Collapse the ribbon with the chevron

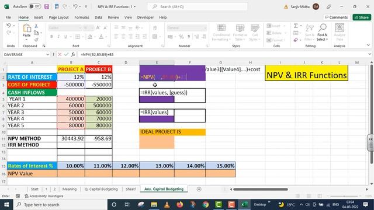368,45
